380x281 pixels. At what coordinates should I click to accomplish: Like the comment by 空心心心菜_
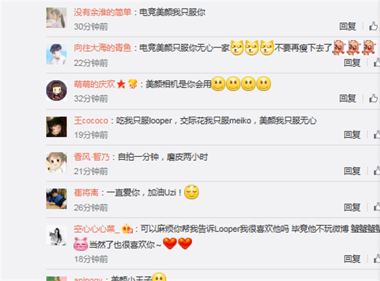click(377, 259)
